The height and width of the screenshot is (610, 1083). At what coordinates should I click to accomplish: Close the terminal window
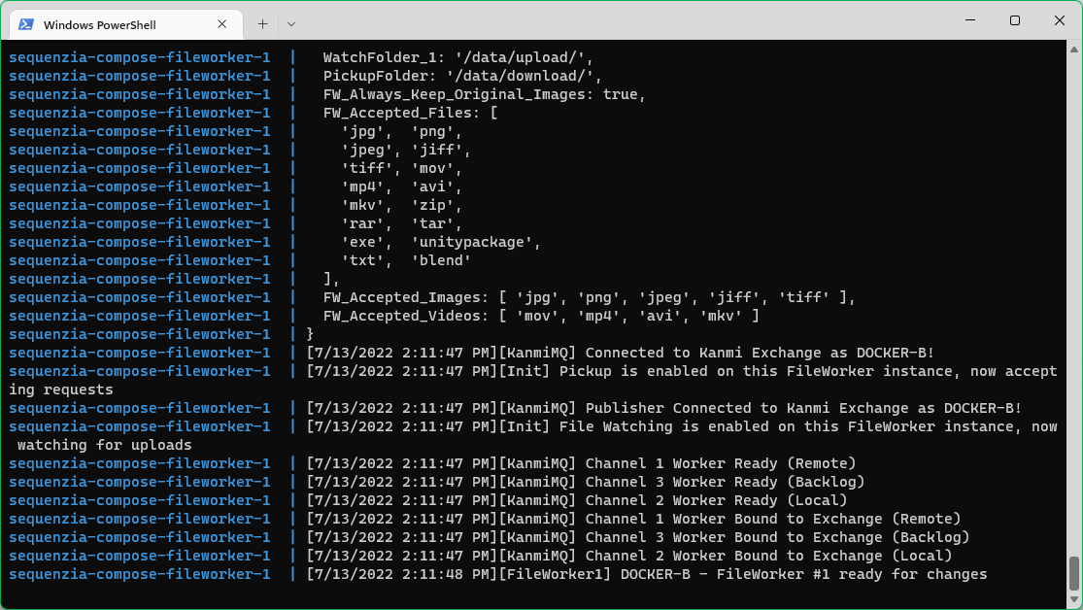(1059, 20)
